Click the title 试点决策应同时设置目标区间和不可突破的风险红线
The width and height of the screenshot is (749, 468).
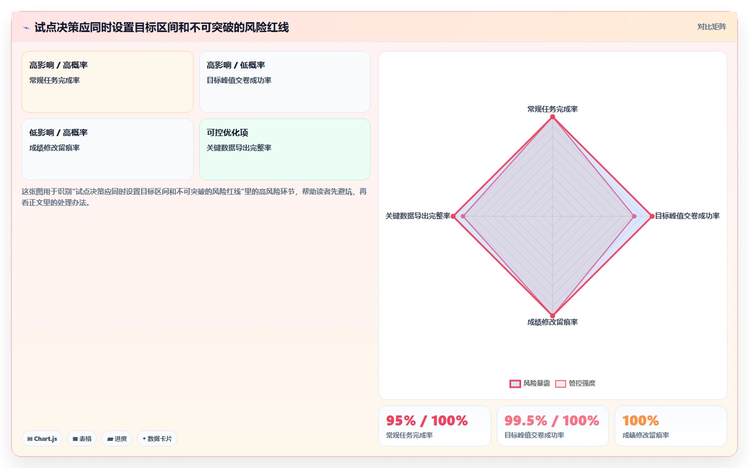click(x=162, y=27)
